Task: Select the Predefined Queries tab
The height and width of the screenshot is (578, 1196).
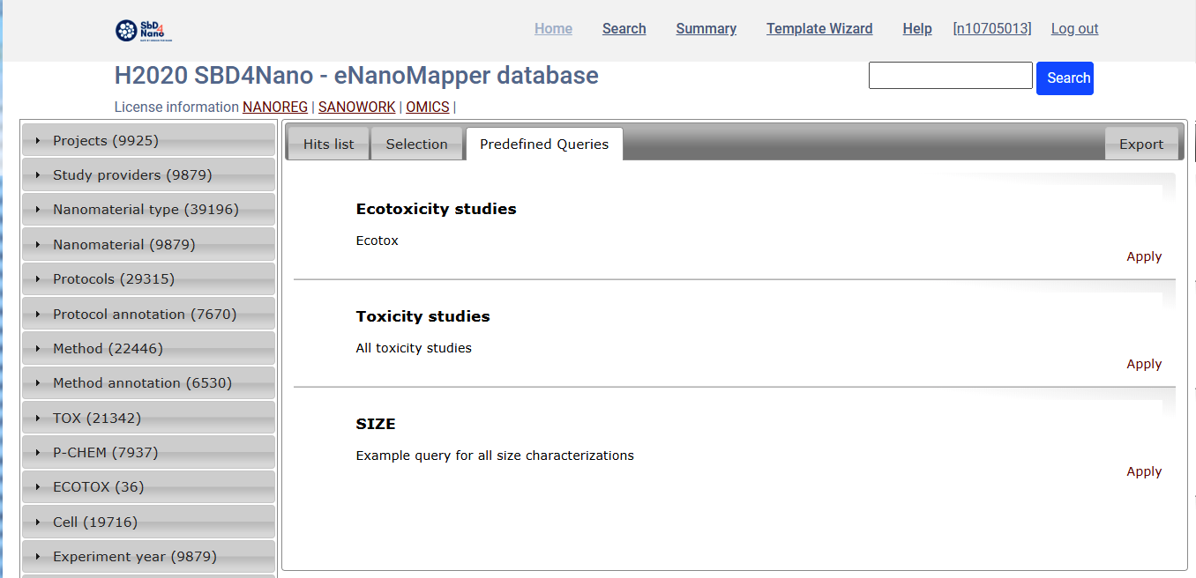Action: 544,144
